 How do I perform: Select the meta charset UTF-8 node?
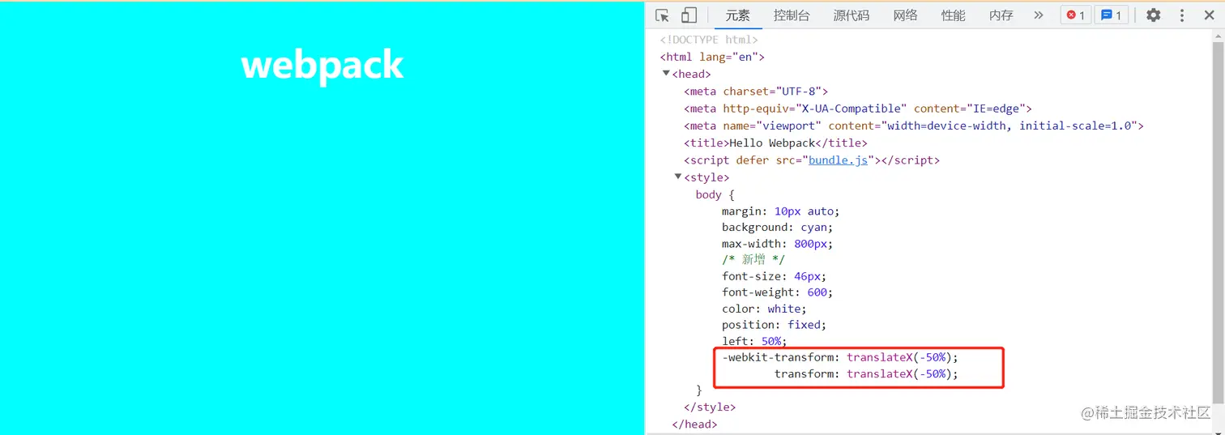coord(756,92)
